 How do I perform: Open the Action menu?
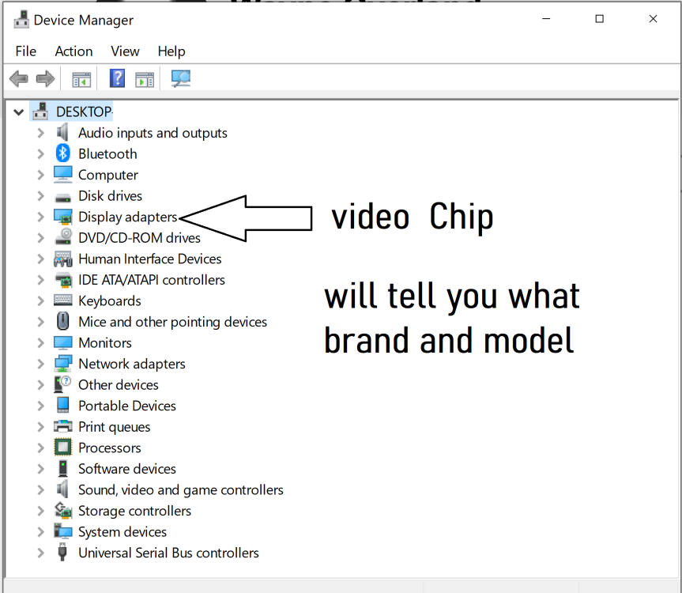[x=73, y=51]
